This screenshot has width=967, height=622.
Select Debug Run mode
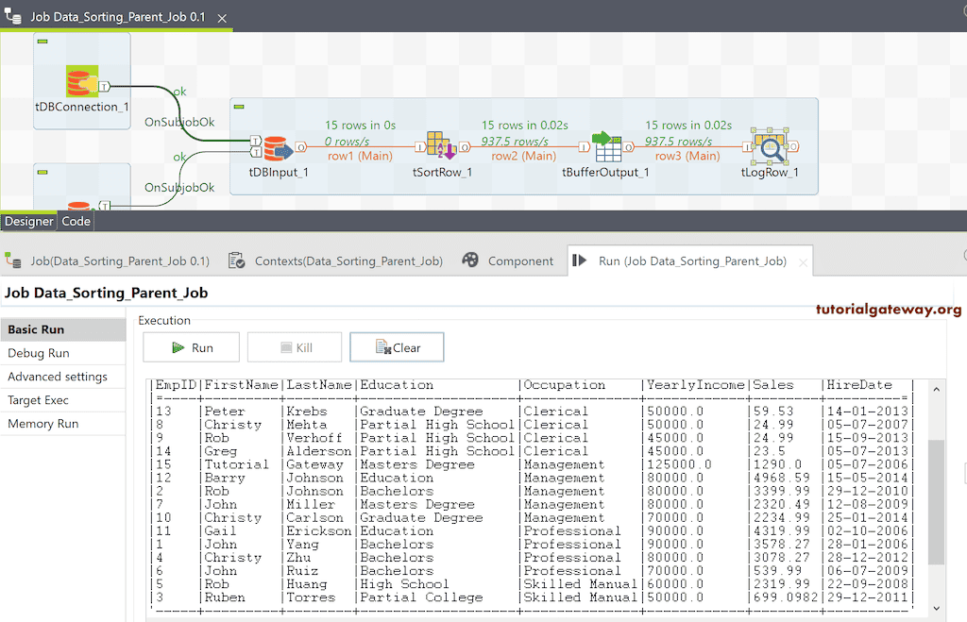[x=39, y=353]
